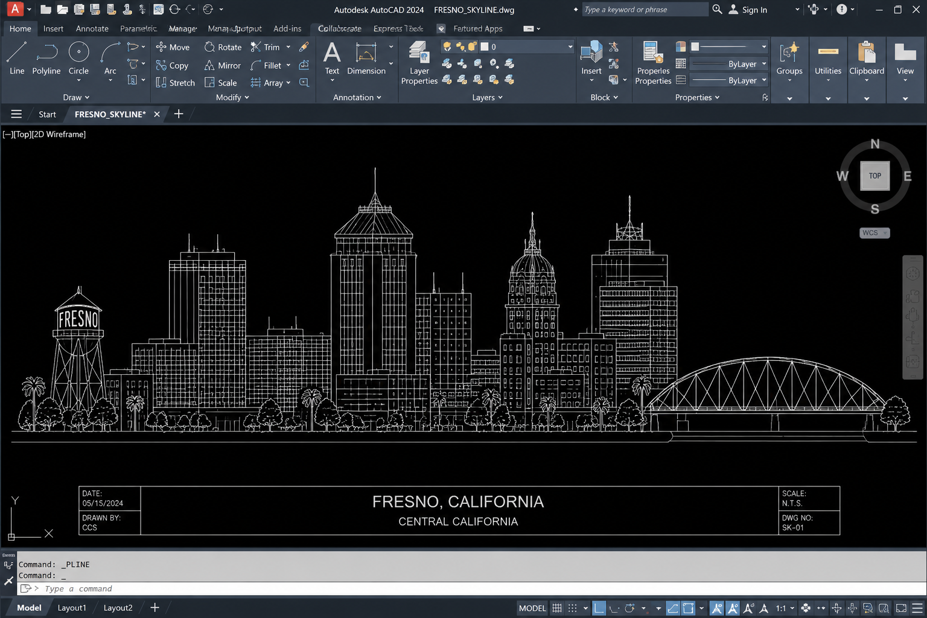Image resolution: width=927 pixels, height=618 pixels.
Task: Toggle annotation visibility in status bar
Action: click(716, 608)
